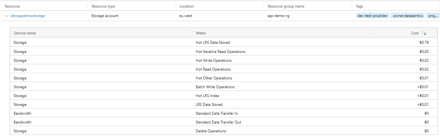Image resolution: width=440 pixels, height=138 pixels.
Task: Select the sap-demo-rg resource group cell
Action: click(278, 16)
